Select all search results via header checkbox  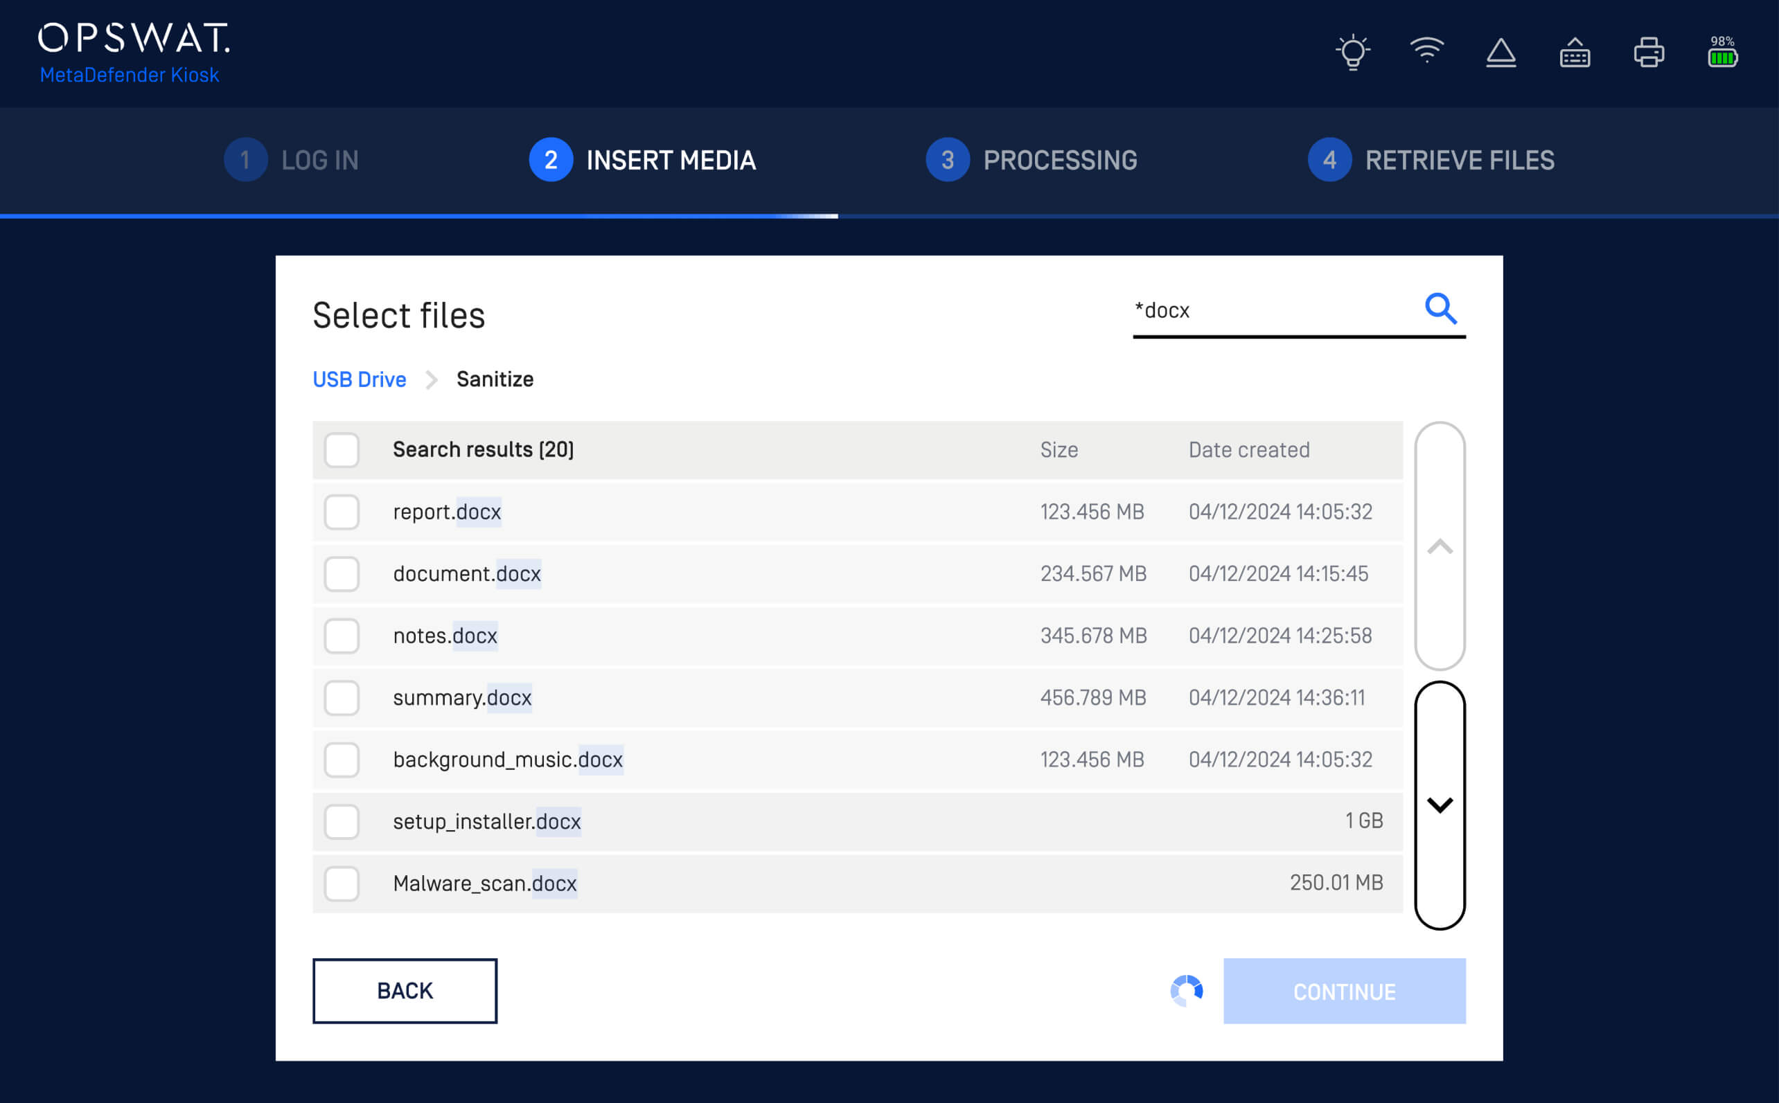click(342, 450)
